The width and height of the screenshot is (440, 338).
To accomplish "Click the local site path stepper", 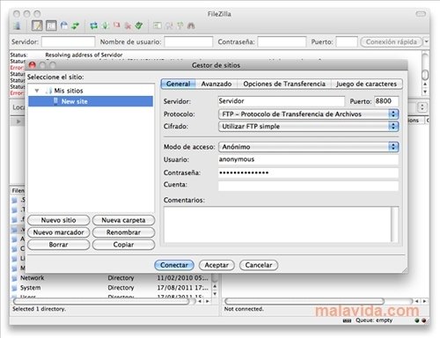I will (422, 107).
